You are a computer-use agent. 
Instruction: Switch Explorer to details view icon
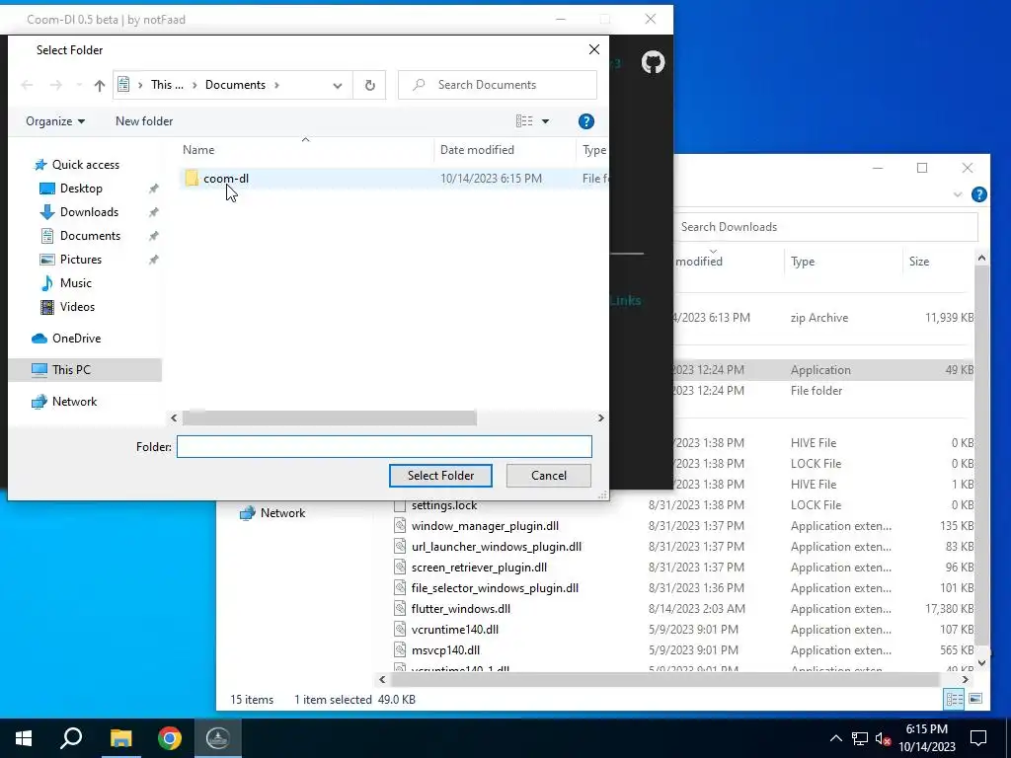[954, 699]
